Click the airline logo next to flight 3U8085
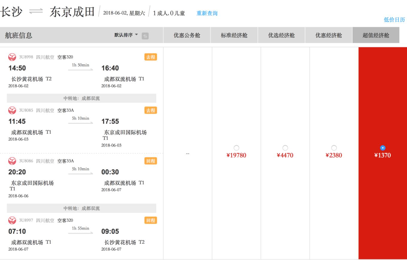Screen dimensions: 407x260 (x=12, y=110)
